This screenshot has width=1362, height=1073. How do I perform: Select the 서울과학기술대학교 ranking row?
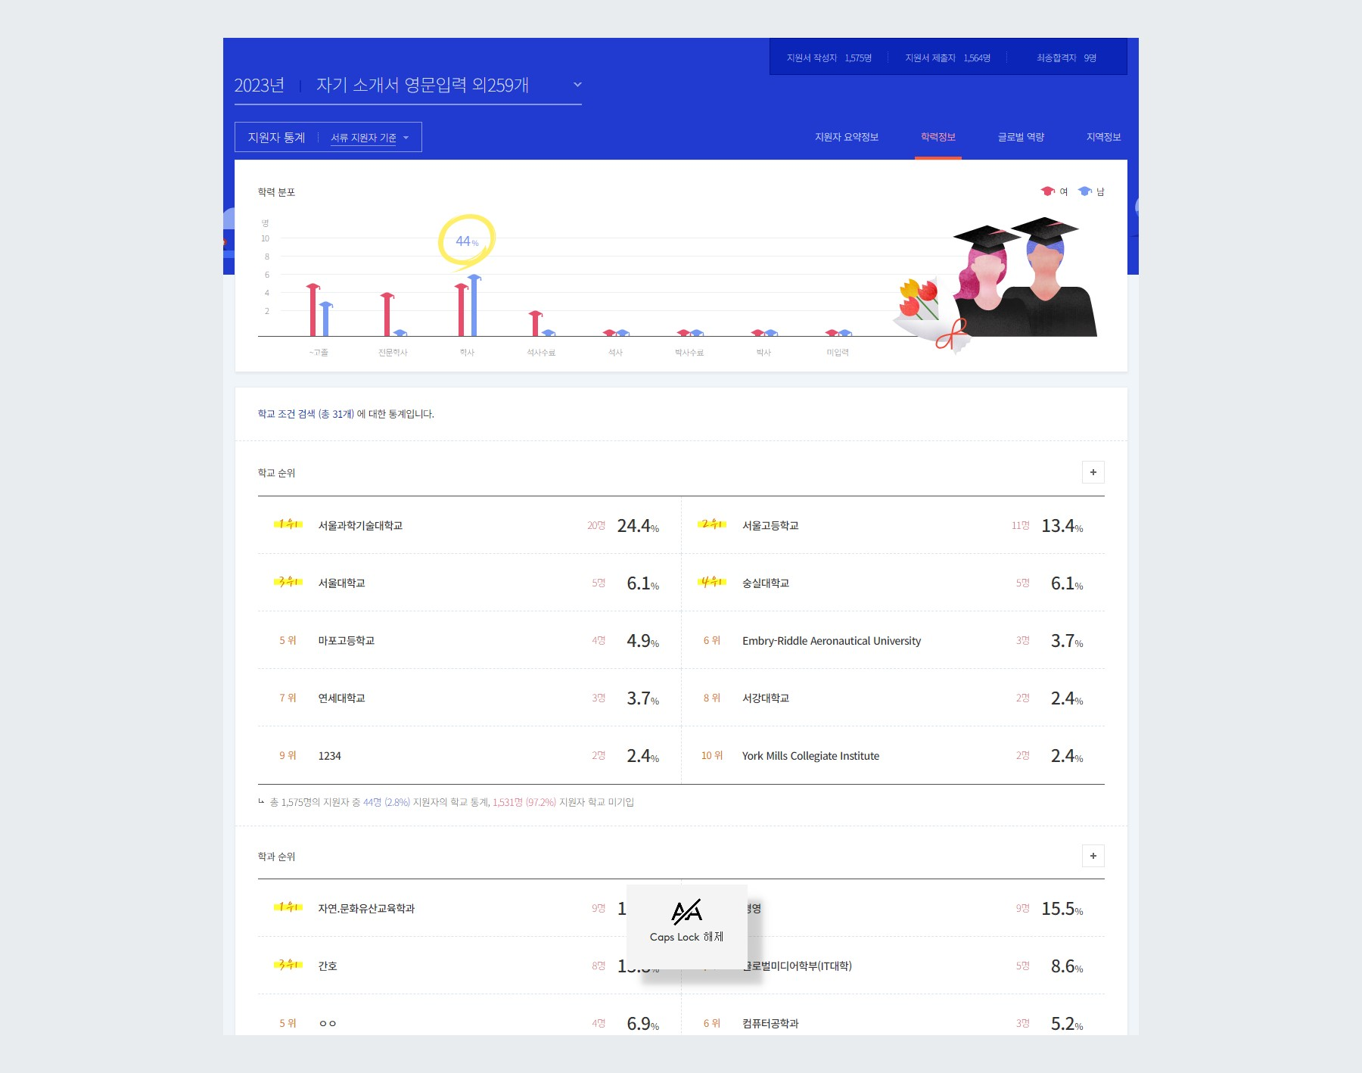click(469, 525)
